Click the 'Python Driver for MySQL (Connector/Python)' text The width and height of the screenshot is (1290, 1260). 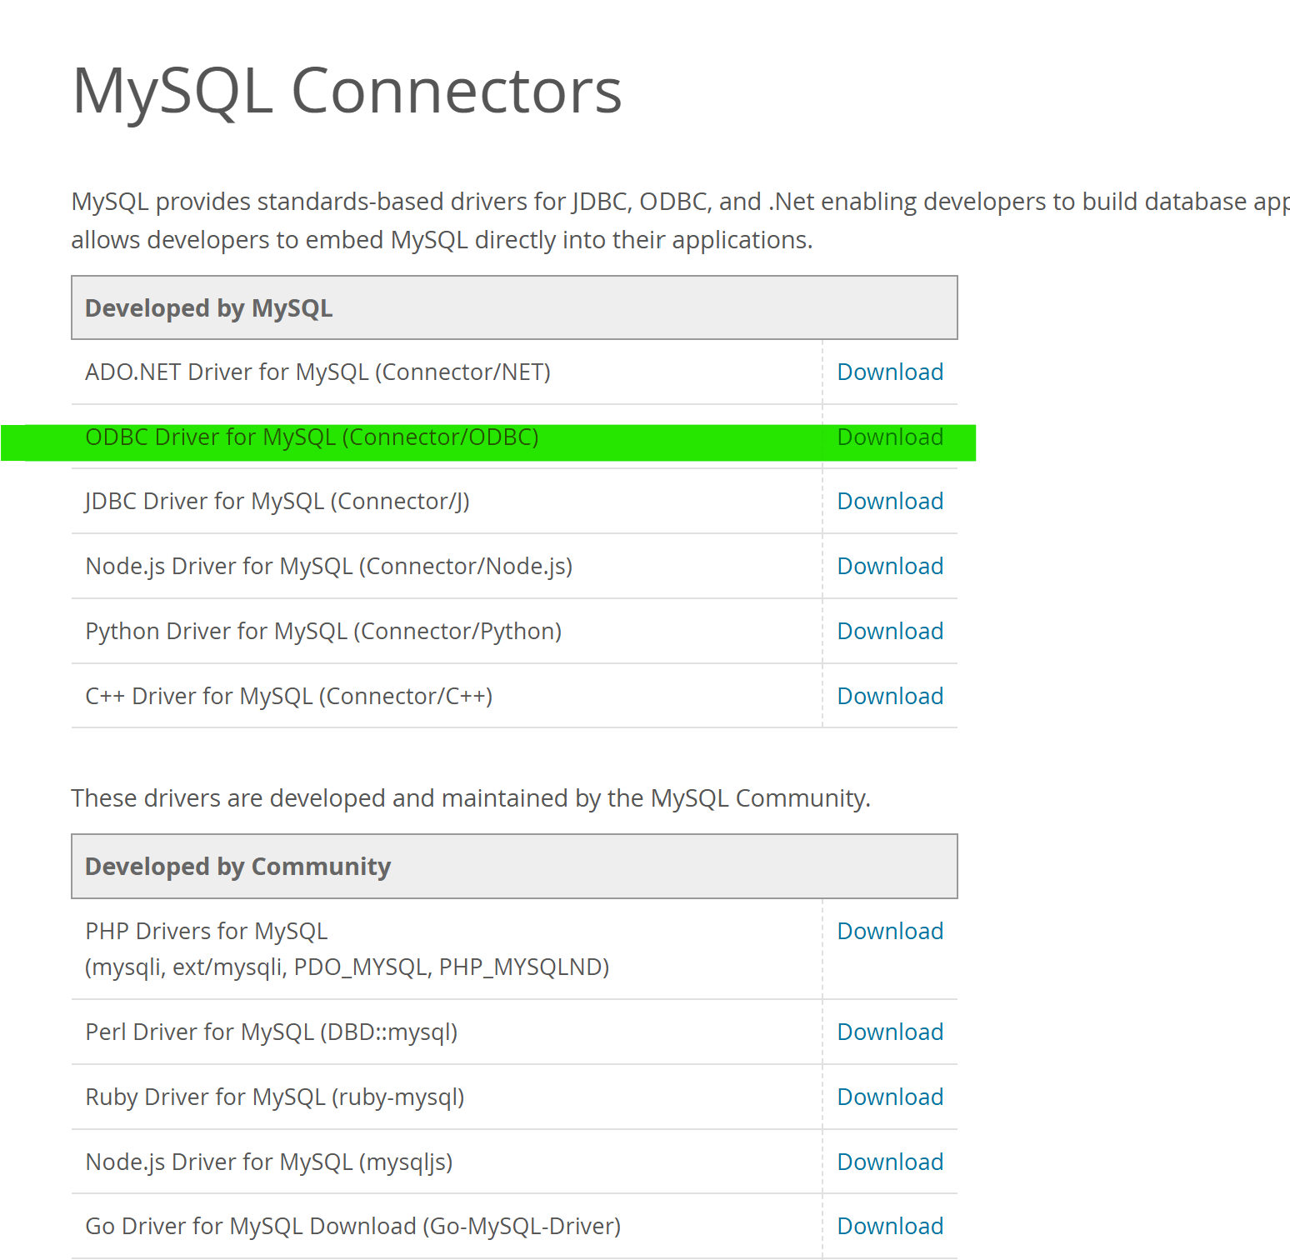pyautogui.click(x=323, y=631)
